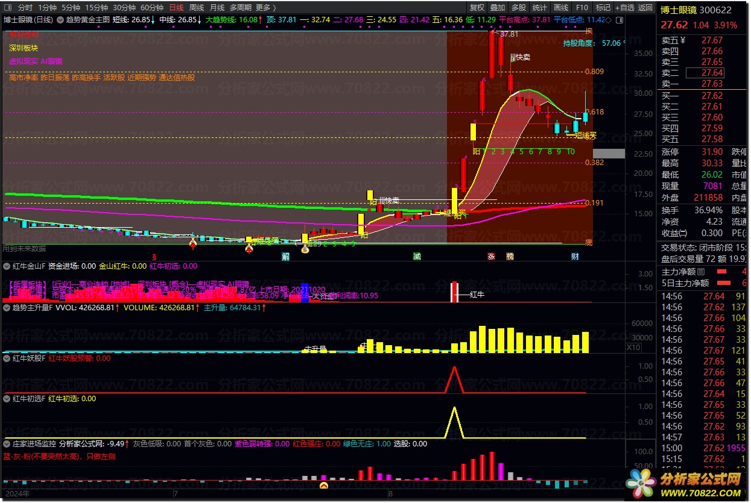The height and width of the screenshot is (503, 751).
Task: Expand the 更多 periods menu
Action: click(266, 8)
